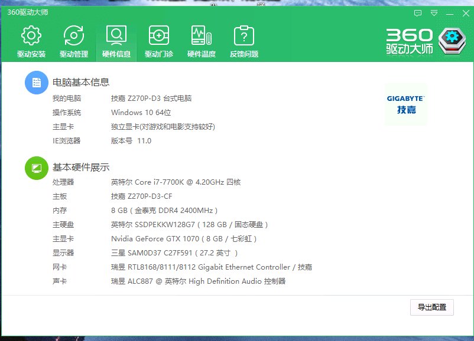Minimize the 360驱动大师 window

450,14
